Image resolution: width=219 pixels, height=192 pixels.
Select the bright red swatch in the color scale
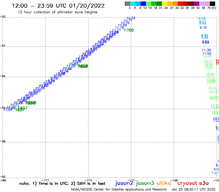click(181, 4)
